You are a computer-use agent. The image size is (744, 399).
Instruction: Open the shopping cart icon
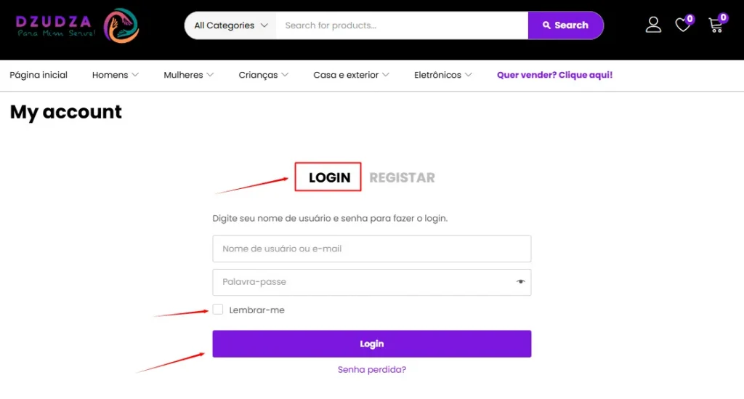click(x=716, y=25)
